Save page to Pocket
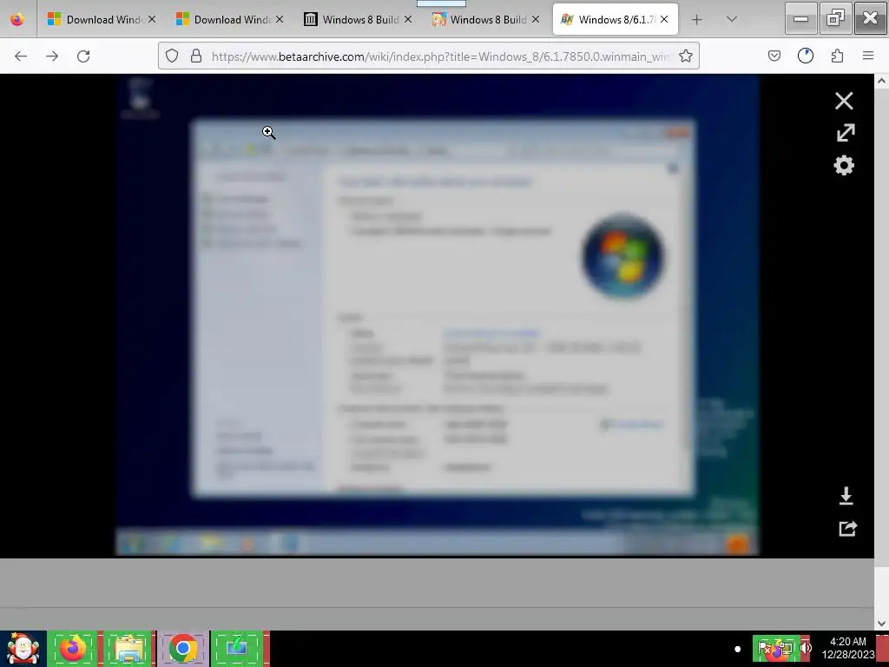Screen dimensions: 889x667 [774, 56]
